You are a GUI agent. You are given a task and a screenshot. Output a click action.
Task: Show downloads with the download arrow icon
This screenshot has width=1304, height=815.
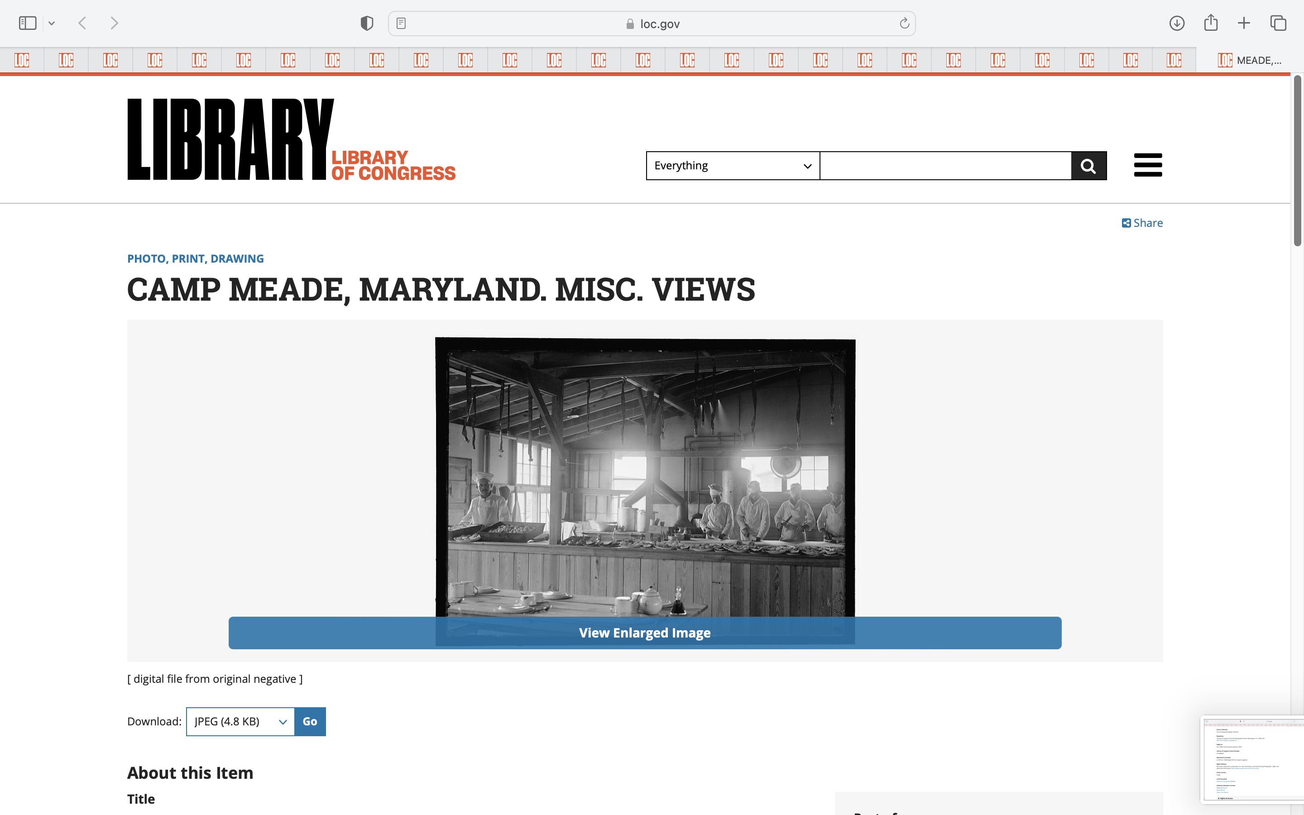click(1177, 23)
